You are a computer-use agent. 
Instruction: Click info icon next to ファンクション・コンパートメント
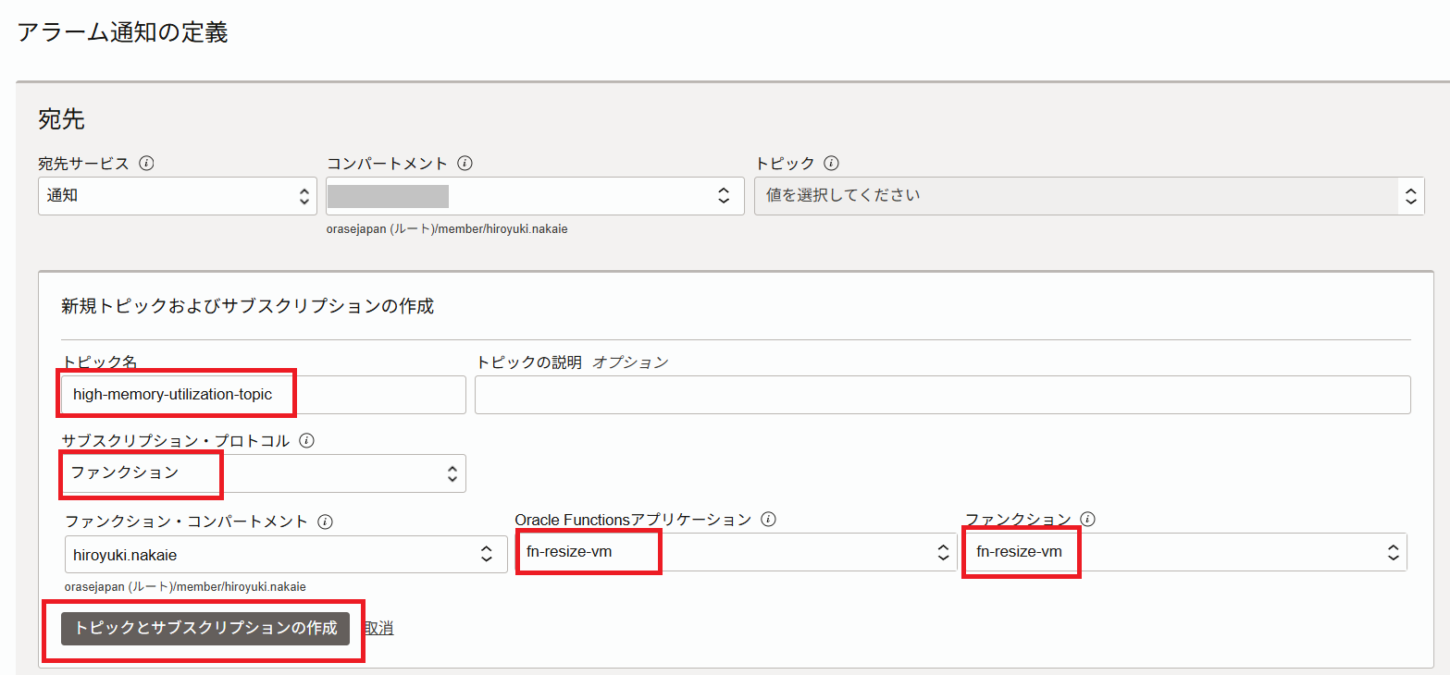tap(325, 522)
